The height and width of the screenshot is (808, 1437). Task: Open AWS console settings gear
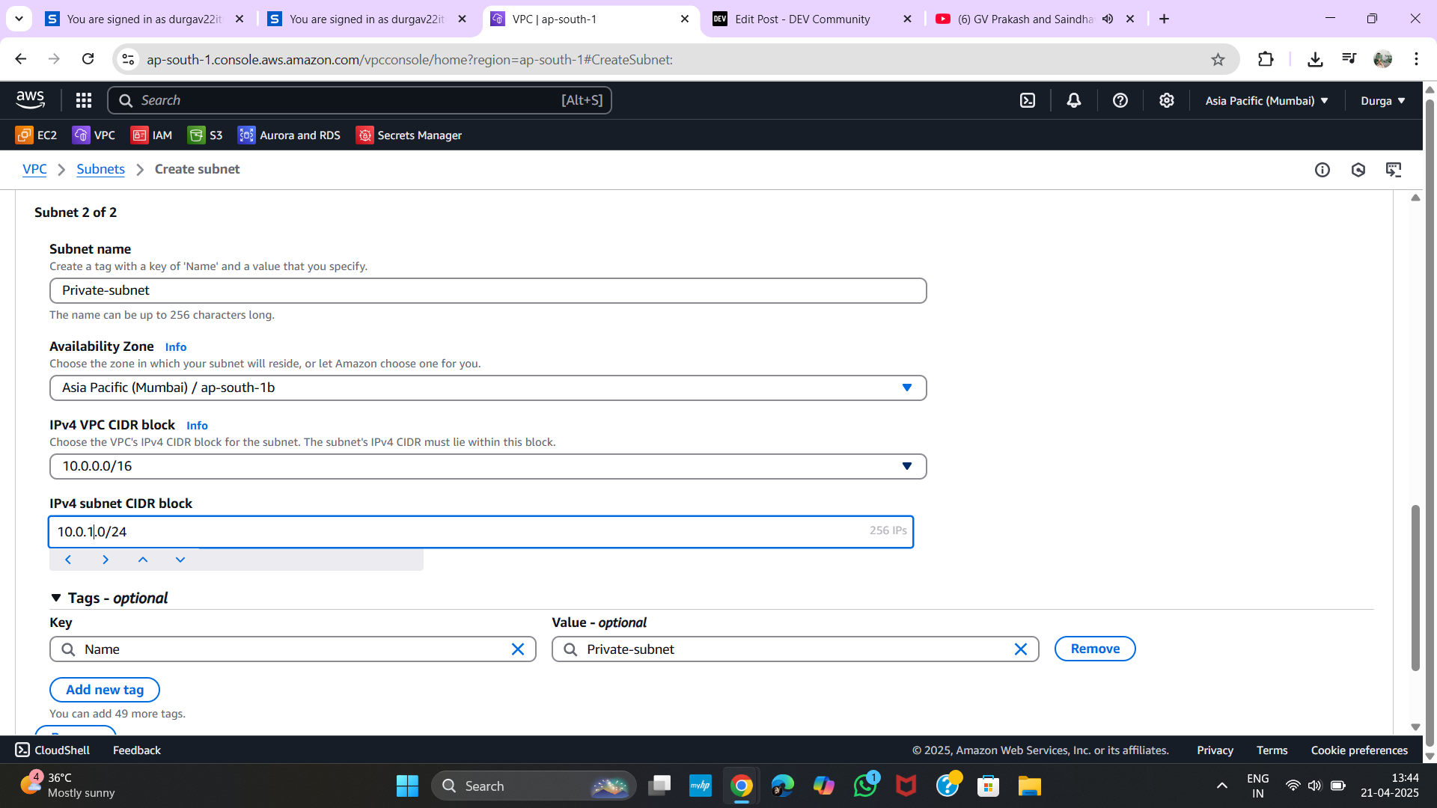tap(1167, 100)
